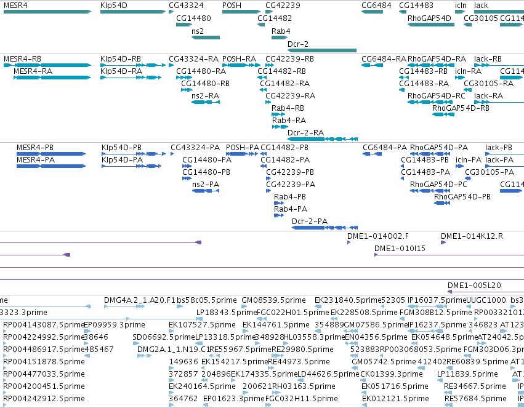The image size is (524, 408).
Task: Select the CG14480-RA transcript glyph
Action: tap(184, 78)
